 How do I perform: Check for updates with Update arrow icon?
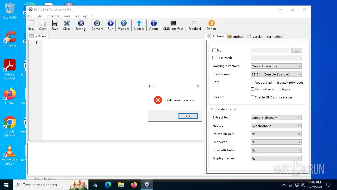[x=139, y=25]
